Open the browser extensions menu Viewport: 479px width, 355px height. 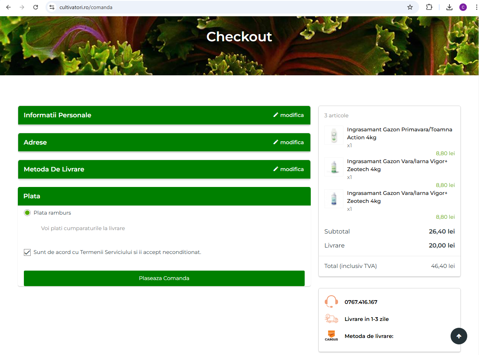point(429,7)
